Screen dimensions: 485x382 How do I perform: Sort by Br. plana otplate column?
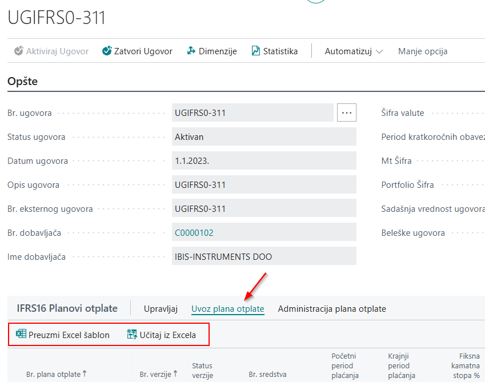pos(57,374)
